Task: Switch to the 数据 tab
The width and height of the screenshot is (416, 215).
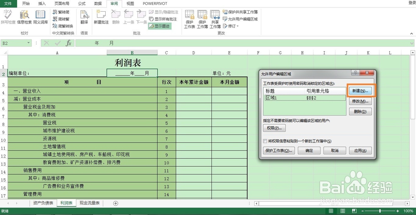Action: (98, 3)
